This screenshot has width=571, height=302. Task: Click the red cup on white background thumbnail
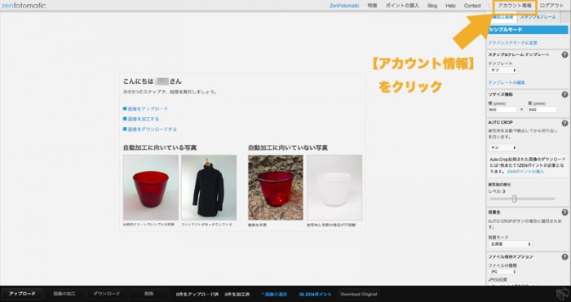[151, 187]
